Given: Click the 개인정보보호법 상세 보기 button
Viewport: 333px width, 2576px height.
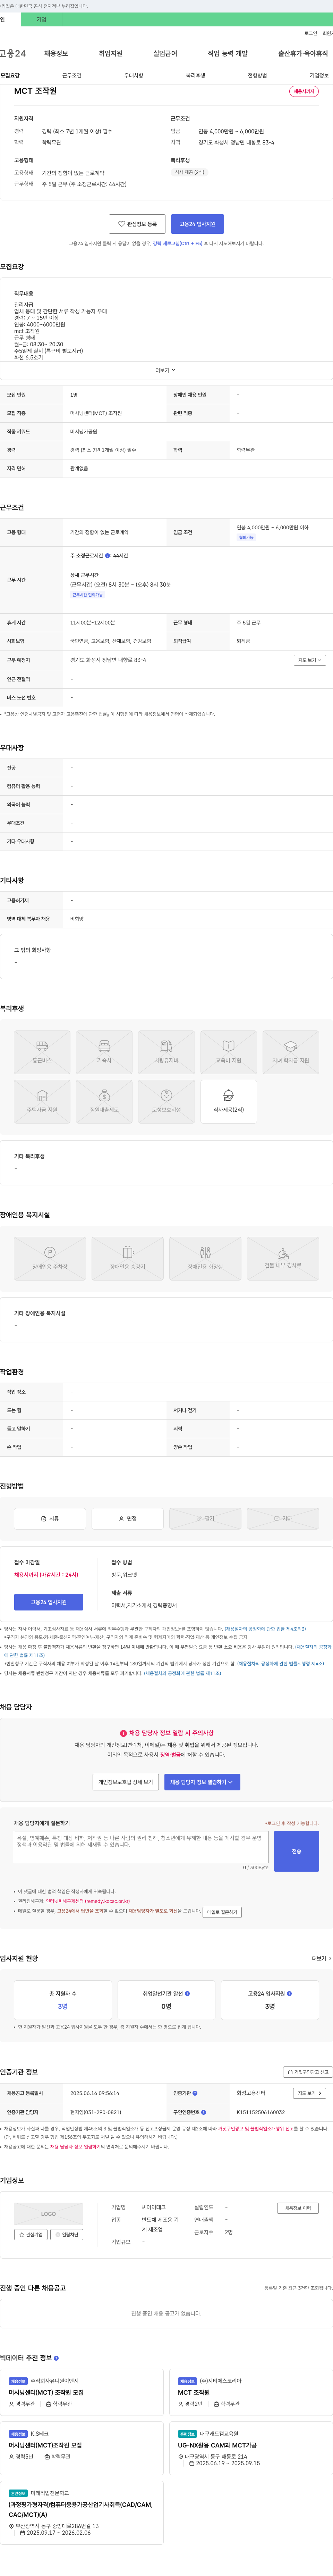Looking at the screenshot, I should click(126, 1782).
